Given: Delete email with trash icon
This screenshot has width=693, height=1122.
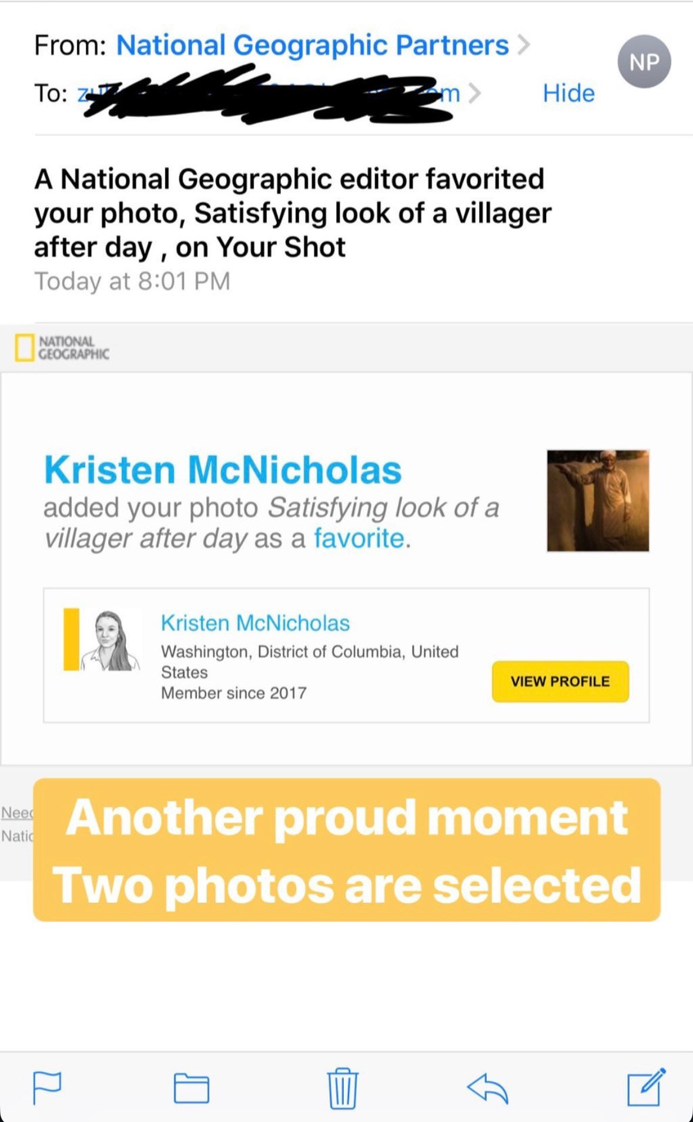Looking at the screenshot, I should tap(342, 1087).
